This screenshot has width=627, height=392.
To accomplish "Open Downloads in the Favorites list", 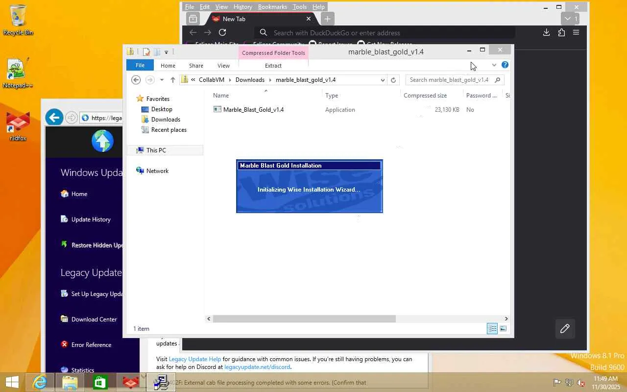I will coord(166,120).
